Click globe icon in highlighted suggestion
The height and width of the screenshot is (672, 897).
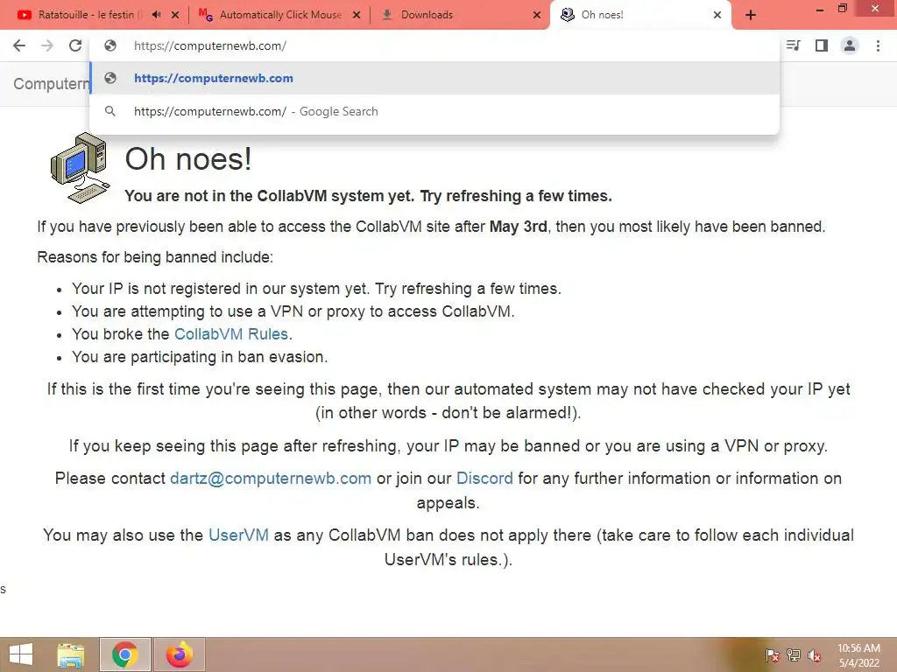pos(110,78)
